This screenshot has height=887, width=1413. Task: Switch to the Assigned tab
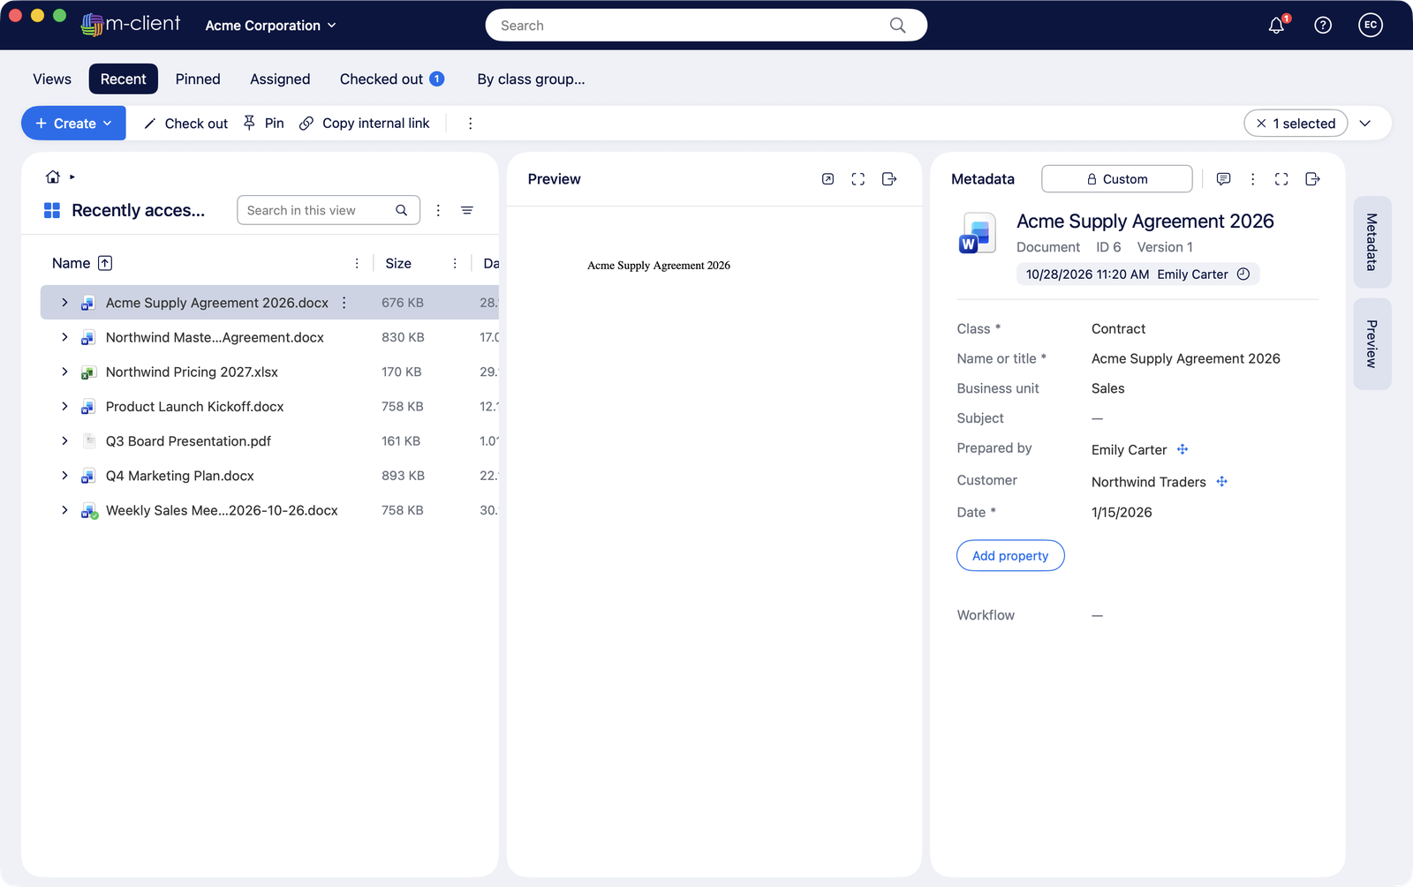(280, 79)
